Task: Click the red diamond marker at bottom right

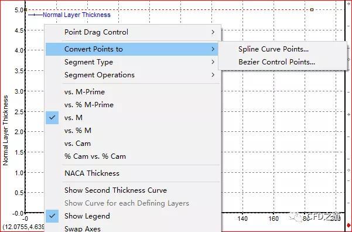Action: 348,225
